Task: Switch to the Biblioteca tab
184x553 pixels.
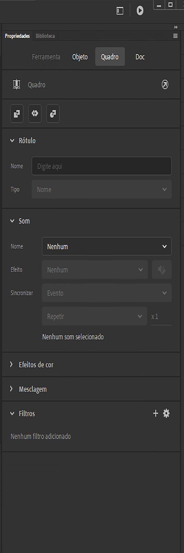Action: click(45, 36)
